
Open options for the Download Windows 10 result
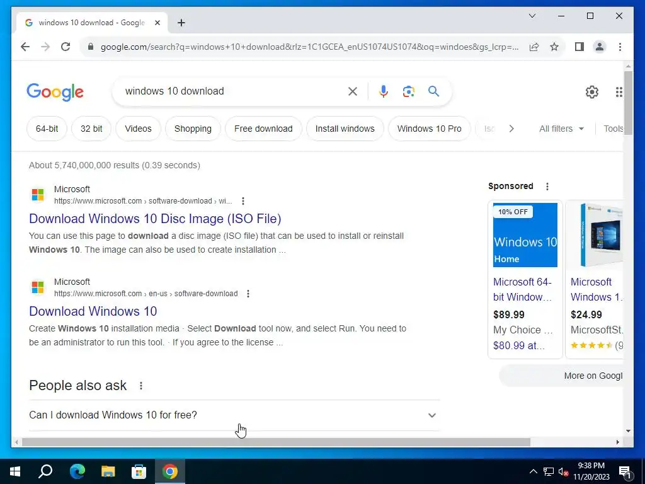tap(248, 294)
